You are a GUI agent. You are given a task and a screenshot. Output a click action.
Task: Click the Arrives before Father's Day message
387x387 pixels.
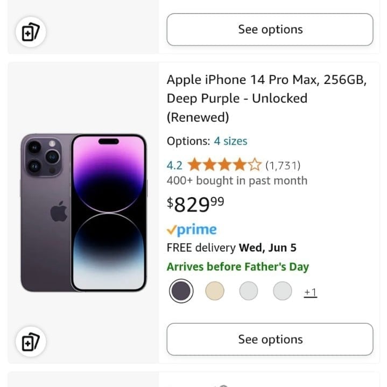tap(237, 267)
